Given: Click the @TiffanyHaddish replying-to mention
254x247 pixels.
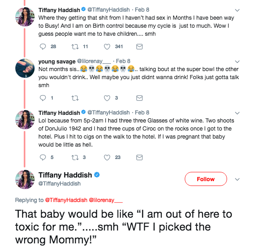Looking at the screenshot, I should (x=66, y=200).
